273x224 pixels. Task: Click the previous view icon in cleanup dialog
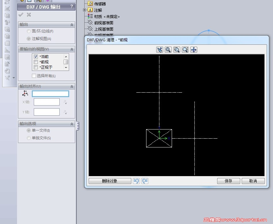click(160, 50)
